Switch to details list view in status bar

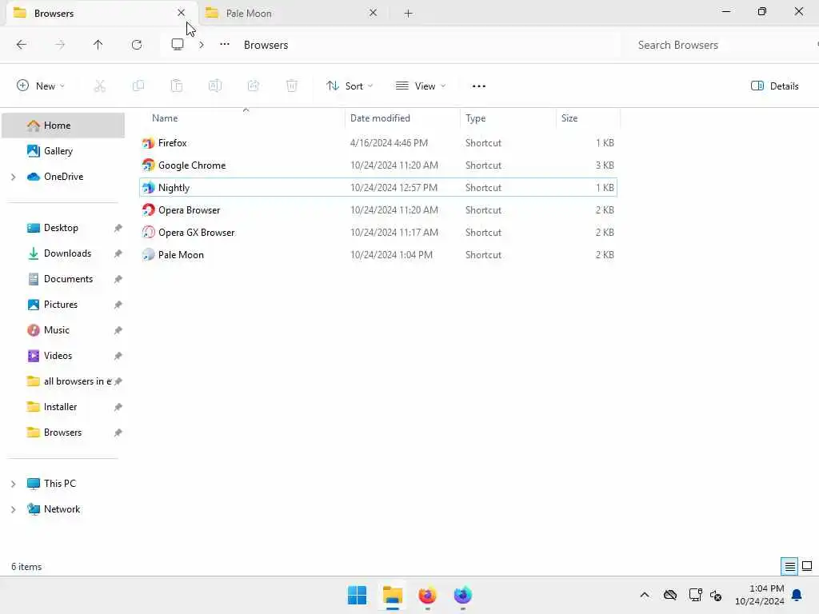(789, 567)
